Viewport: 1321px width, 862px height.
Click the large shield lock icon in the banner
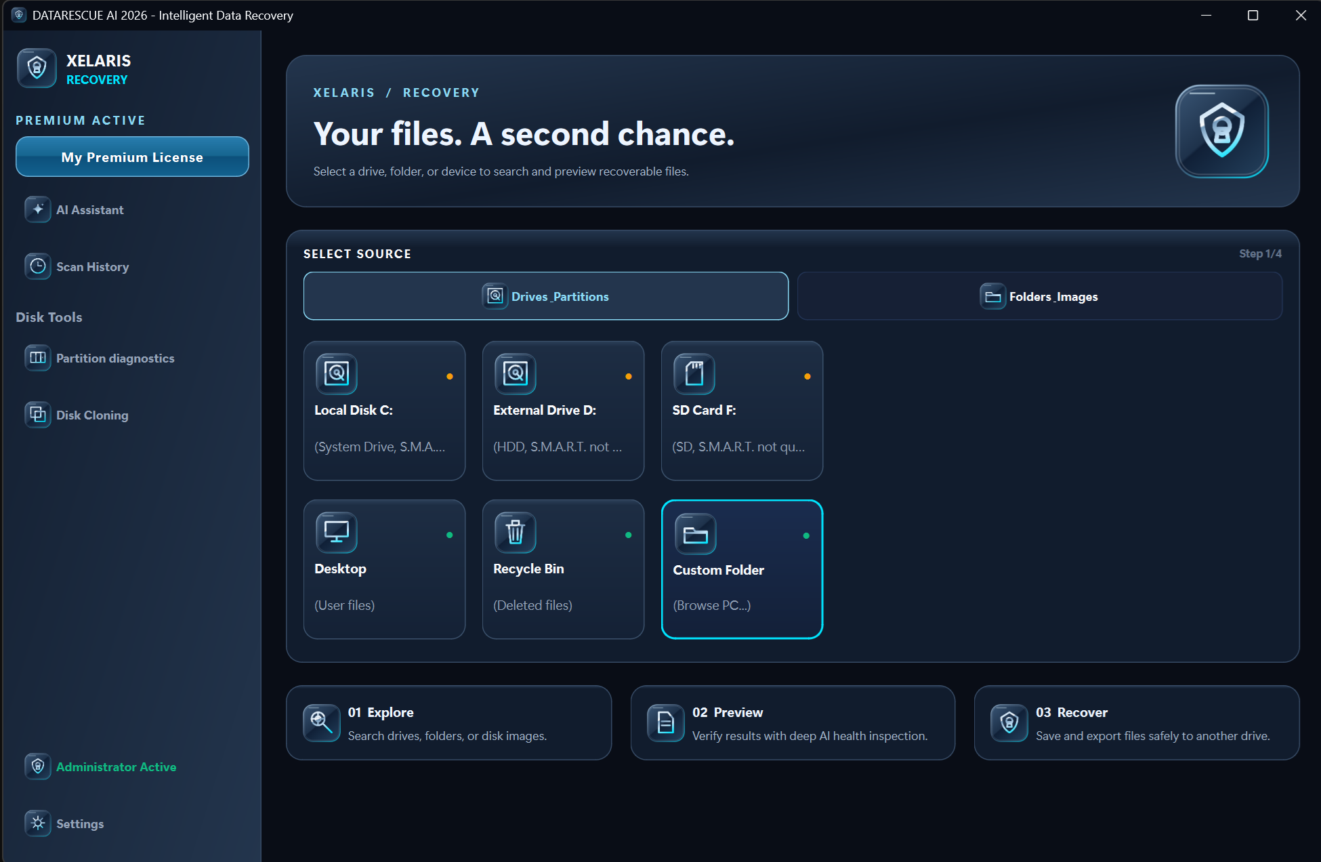tap(1222, 131)
